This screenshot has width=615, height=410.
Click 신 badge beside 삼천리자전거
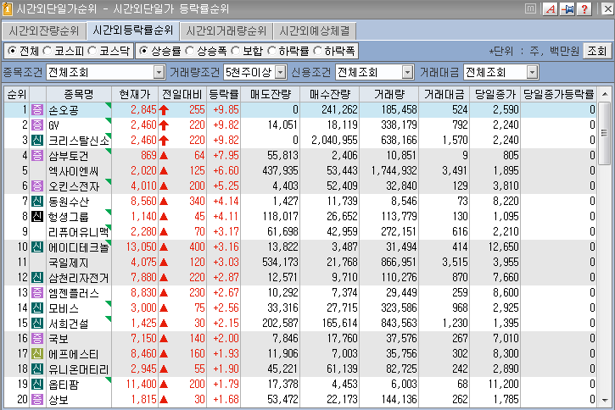37,278
